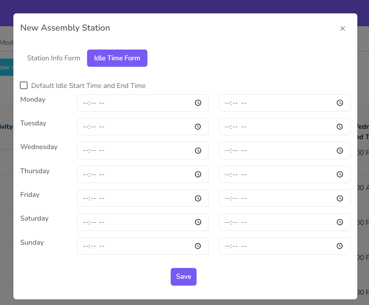This screenshot has width=369, height=305.
Task: Switch to Station Info Form tab
Action: [x=54, y=58]
